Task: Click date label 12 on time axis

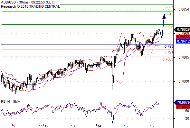Action: [x=46, y=126]
